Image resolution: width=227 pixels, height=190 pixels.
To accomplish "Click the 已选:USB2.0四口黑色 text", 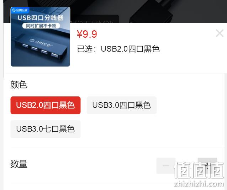I will [x=118, y=49].
